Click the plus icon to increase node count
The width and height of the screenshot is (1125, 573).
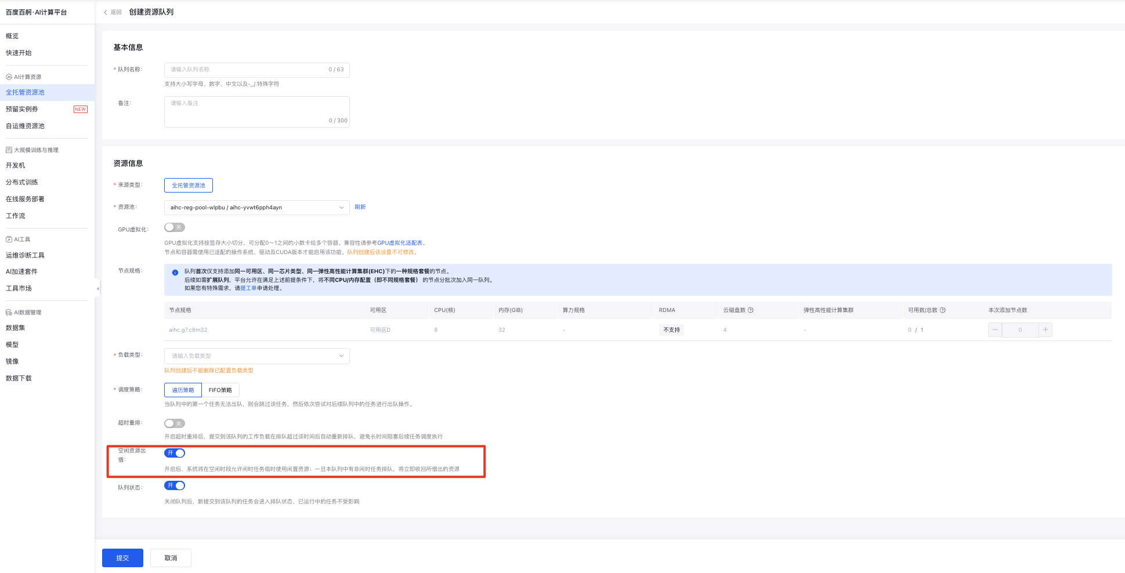(1045, 330)
